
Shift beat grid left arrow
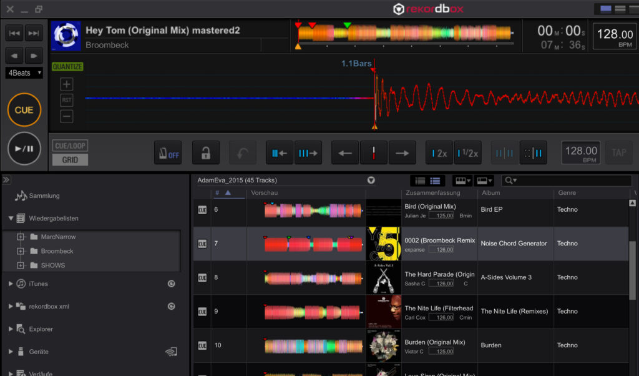[x=345, y=153]
